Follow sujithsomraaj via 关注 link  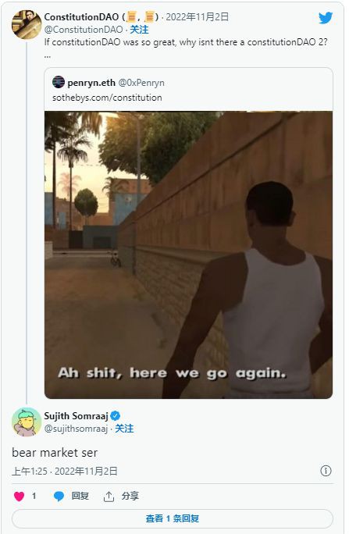pyautogui.click(x=124, y=429)
